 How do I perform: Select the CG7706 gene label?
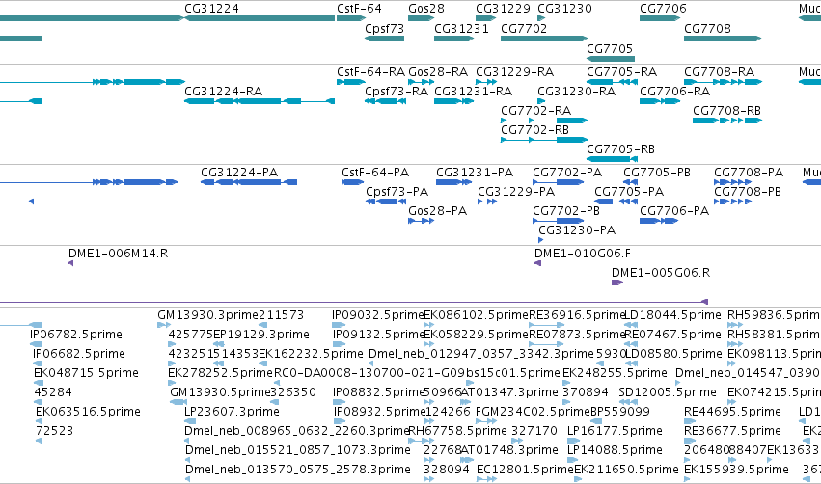coord(663,9)
